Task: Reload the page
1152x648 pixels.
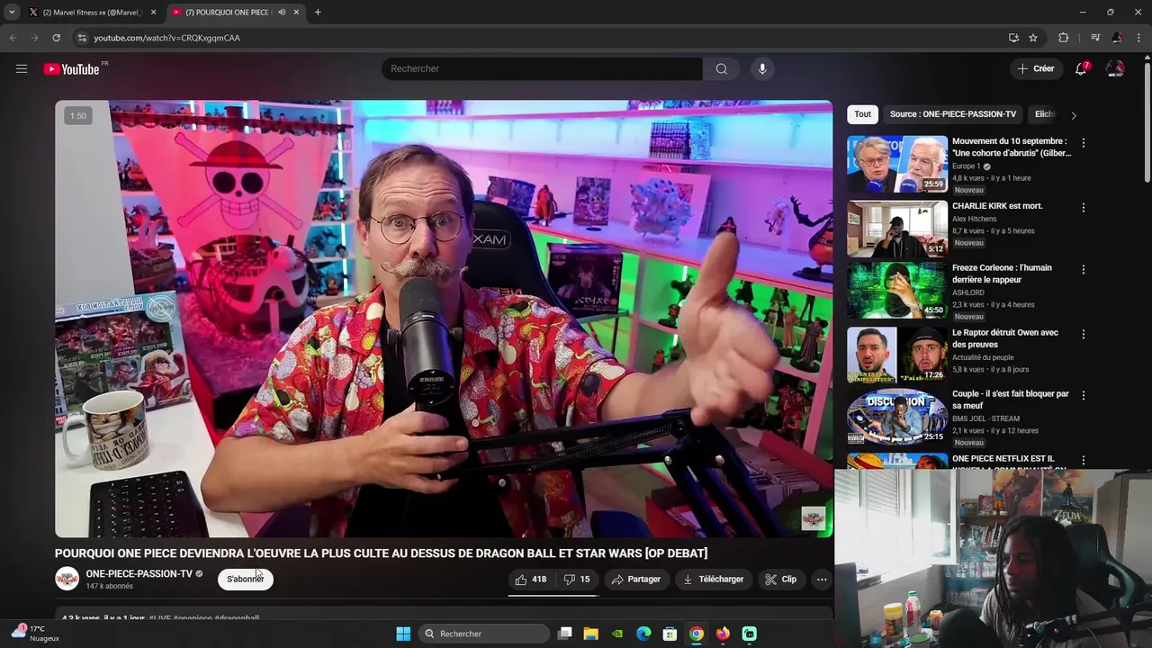Action: click(x=56, y=38)
